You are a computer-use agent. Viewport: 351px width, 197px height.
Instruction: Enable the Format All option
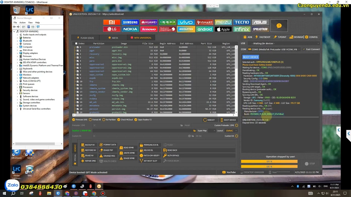coord(95,120)
